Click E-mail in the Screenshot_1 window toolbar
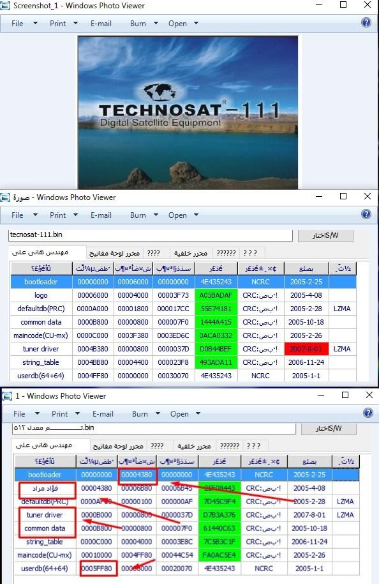Image resolution: width=379 pixels, height=584 pixels. tap(101, 24)
